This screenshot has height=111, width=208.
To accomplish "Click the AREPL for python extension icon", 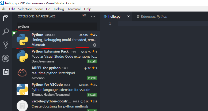I will [22, 73].
